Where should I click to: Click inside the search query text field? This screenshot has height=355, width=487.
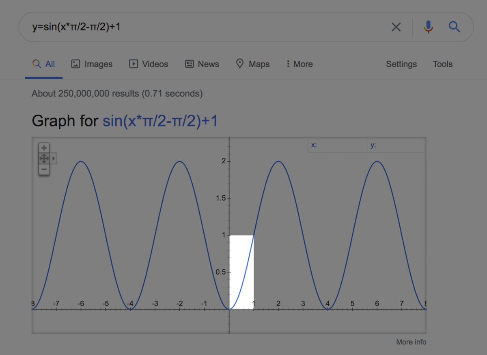[203, 27]
